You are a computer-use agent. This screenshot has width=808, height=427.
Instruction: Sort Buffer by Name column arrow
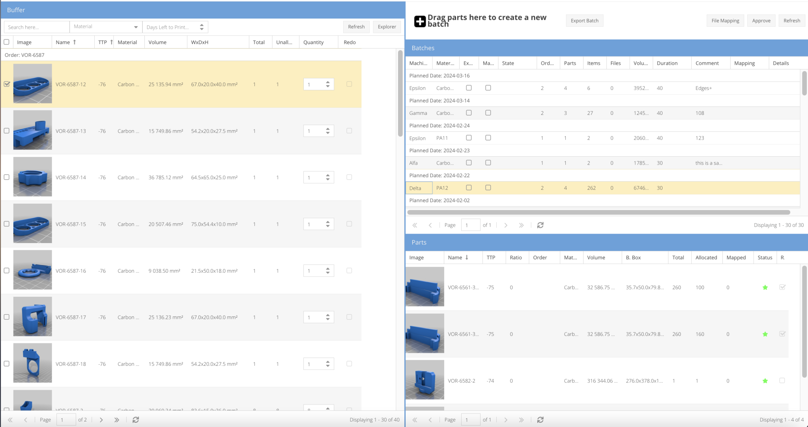pyautogui.click(x=74, y=42)
